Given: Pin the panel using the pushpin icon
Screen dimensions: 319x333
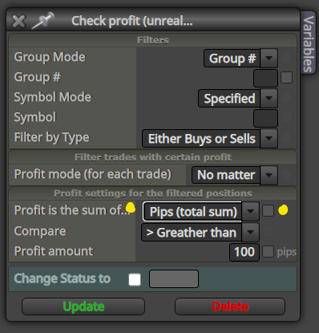Looking at the screenshot, I should (x=42, y=20).
